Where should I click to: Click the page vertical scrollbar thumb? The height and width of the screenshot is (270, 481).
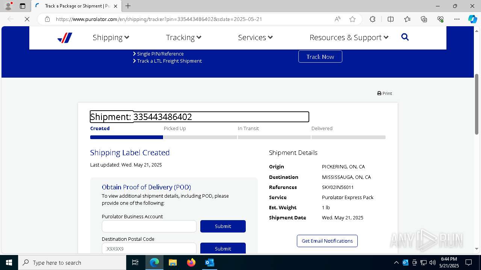tap(476, 104)
